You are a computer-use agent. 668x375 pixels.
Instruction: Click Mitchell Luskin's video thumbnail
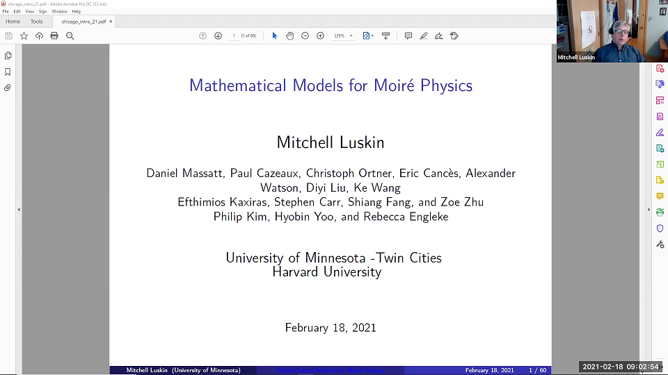coord(612,31)
